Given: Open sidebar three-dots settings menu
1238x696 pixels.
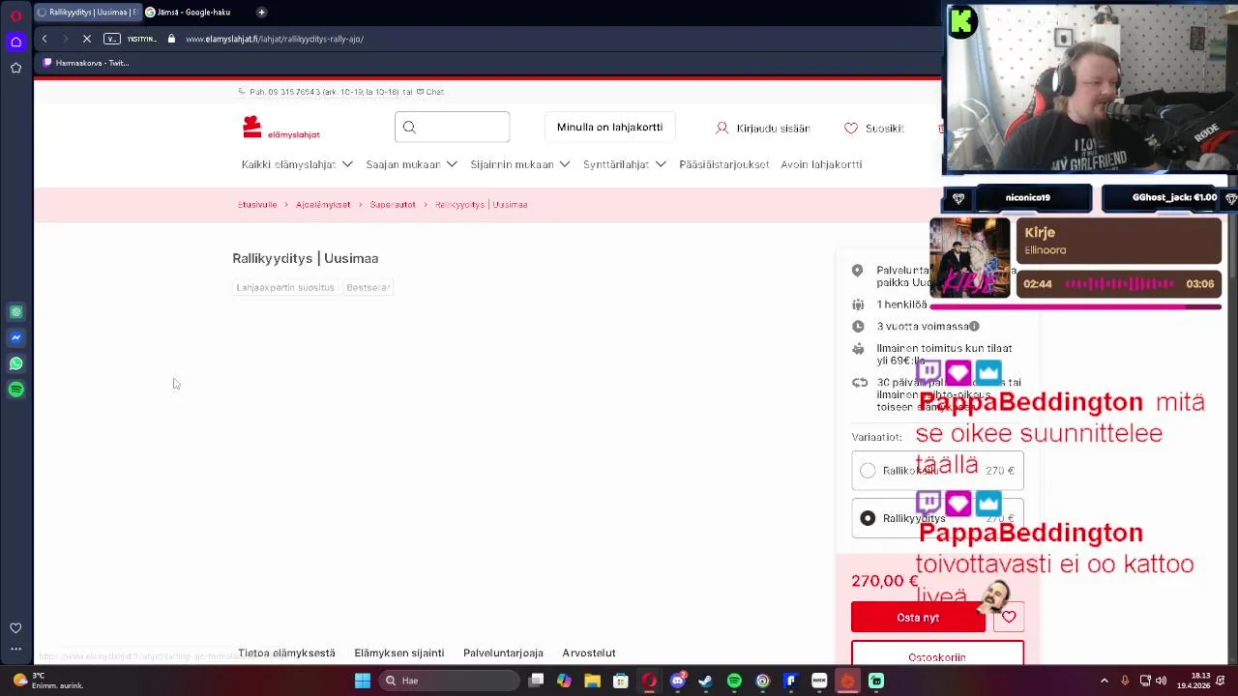Looking at the screenshot, I should tap(16, 649).
